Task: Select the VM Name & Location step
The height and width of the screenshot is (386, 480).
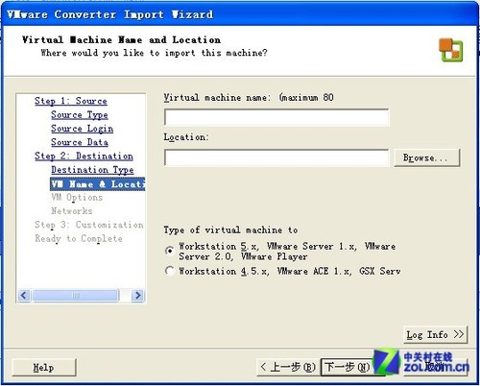Action: [x=98, y=184]
